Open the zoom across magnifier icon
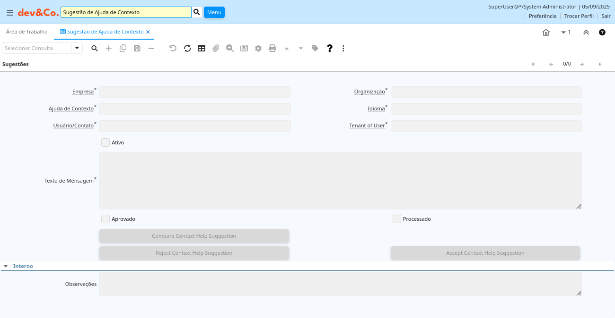This screenshot has width=615, height=318. [230, 48]
